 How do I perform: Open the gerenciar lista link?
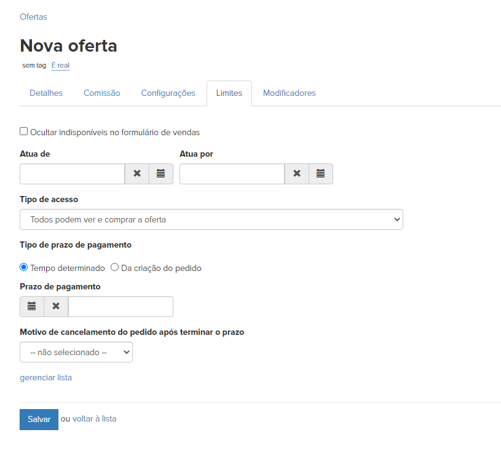(45, 378)
